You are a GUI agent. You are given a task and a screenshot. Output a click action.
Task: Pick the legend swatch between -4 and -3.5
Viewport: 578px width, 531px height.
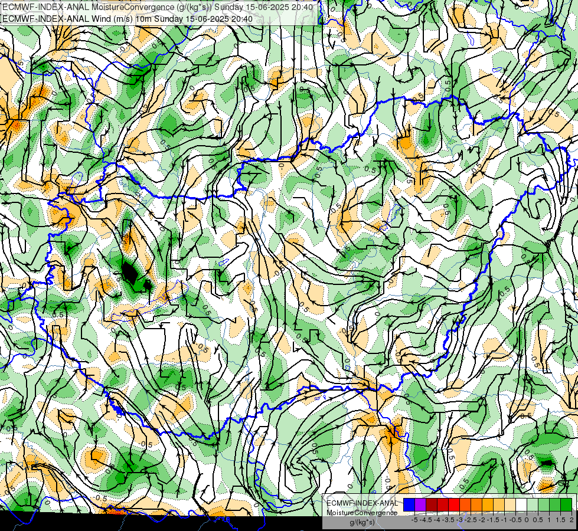[x=443, y=505]
